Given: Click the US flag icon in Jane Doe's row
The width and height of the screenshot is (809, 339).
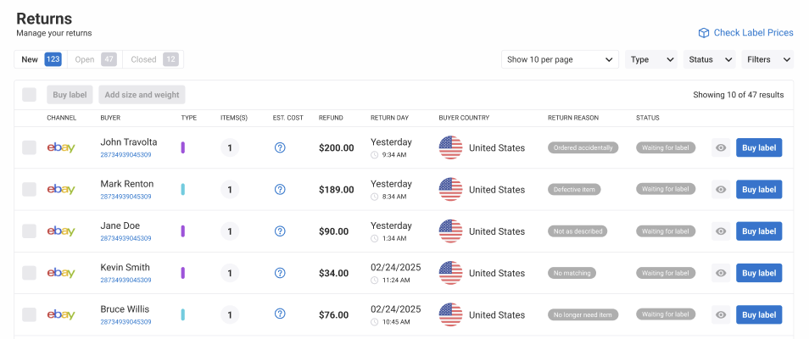Looking at the screenshot, I should point(450,231).
